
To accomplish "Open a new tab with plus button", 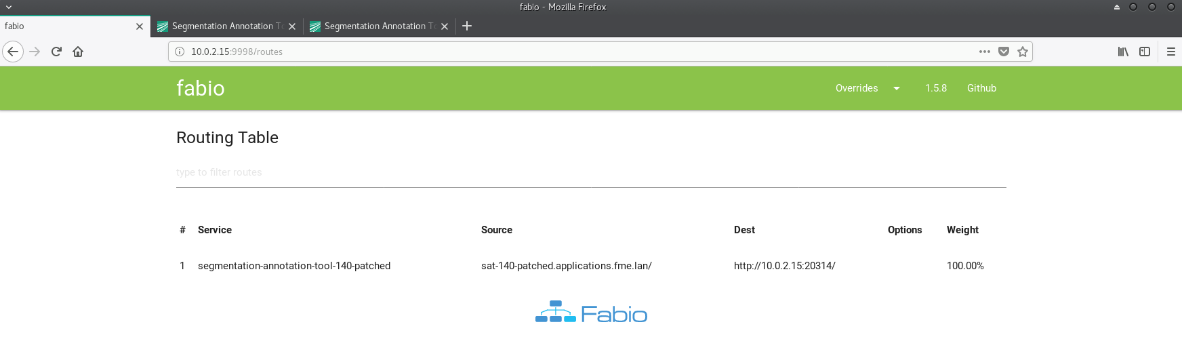I will click(467, 26).
